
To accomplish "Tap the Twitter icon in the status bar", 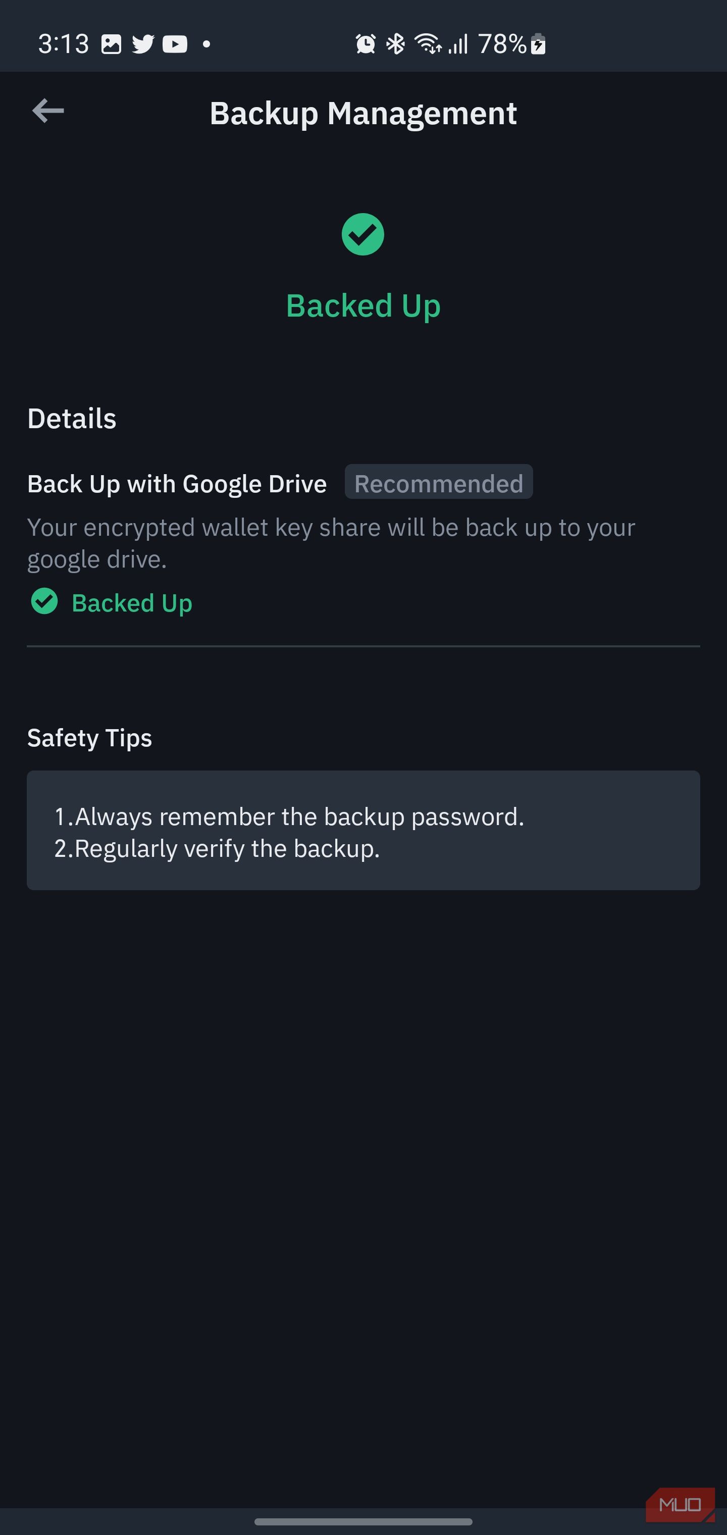I will (143, 43).
